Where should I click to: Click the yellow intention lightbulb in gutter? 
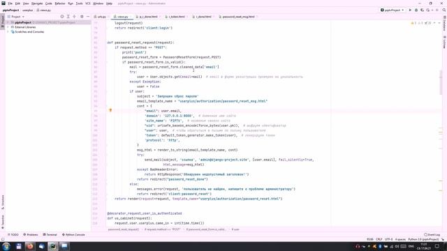pyautogui.click(x=110, y=110)
